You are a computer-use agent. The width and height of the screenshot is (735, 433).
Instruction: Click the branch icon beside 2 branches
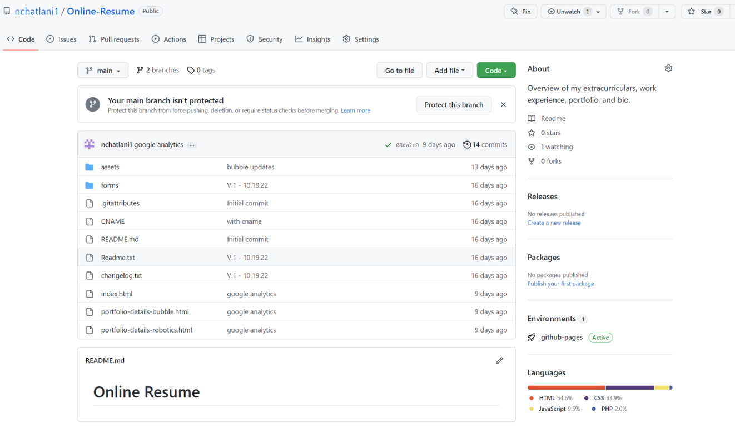[x=140, y=71]
